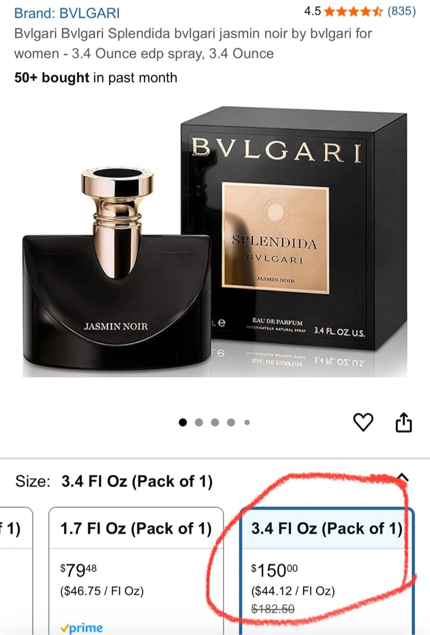Tap the prime badge under $79.48
Viewport: 430px width, 635px height.
82,628
